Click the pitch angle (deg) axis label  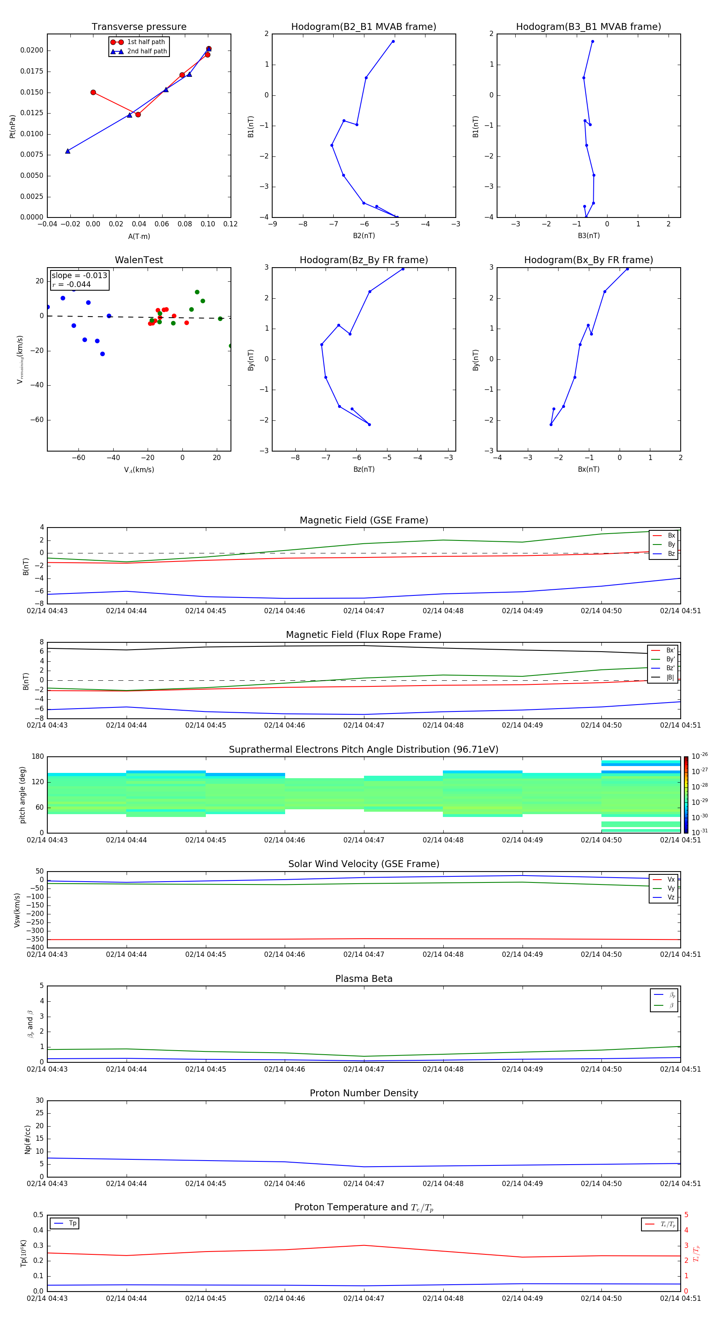coord(22,795)
